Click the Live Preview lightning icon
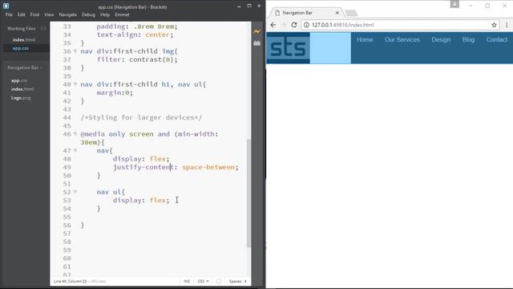The height and width of the screenshot is (289, 513). tap(256, 32)
